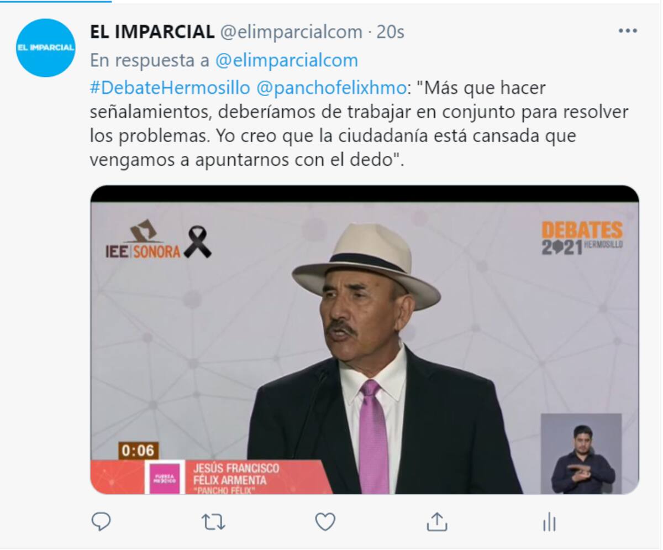Open the 20s timestamp permalink
This screenshot has width=663, height=550.
point(390,32)
